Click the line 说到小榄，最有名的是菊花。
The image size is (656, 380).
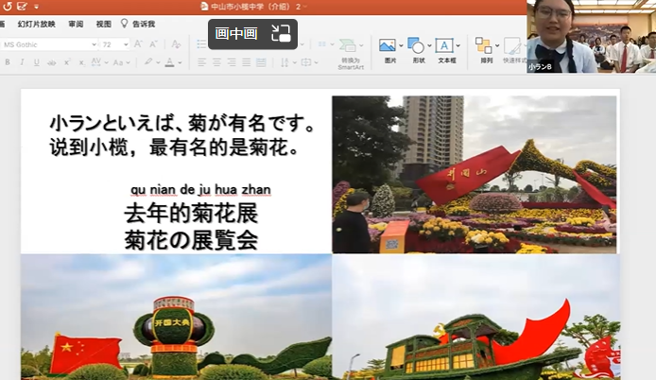(174, 147)
